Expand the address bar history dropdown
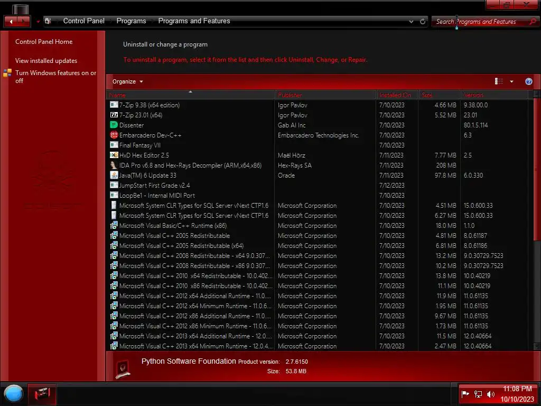541x406 pixels. [x=411, y=21]
